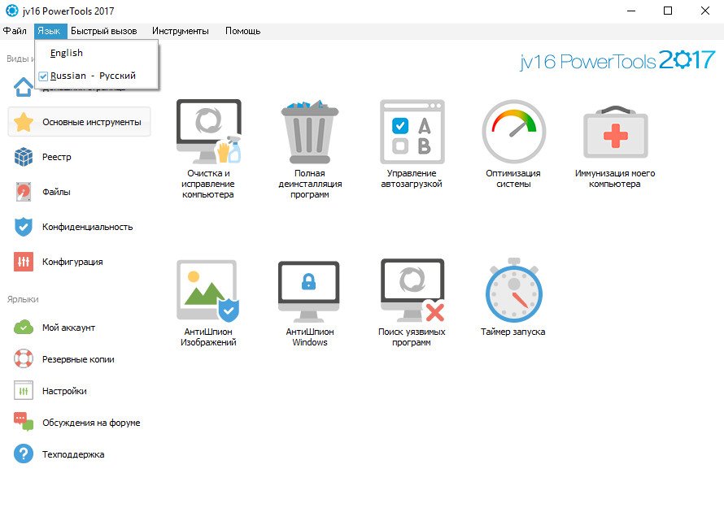Click the Конфиденциальность shield icon
The image size is (724, 521).
[23, 227]
